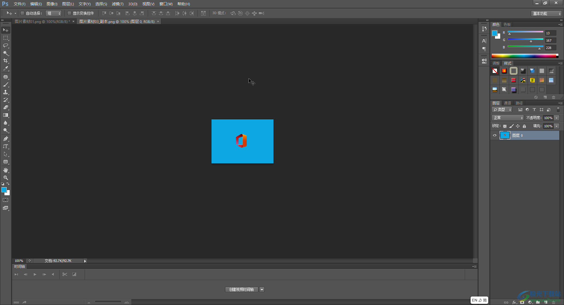Open the 文件(F) menu
The width and height of the screenshot is (564, 305).
tap(19, 4)
